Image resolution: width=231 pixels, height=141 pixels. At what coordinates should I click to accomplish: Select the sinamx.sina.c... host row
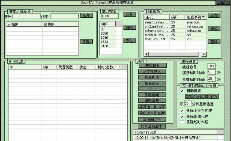175,22
